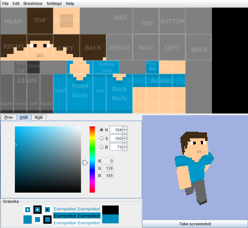248x228 pixels.
Task: Click the head TOP region of the skin
Action: pos(40,21)
